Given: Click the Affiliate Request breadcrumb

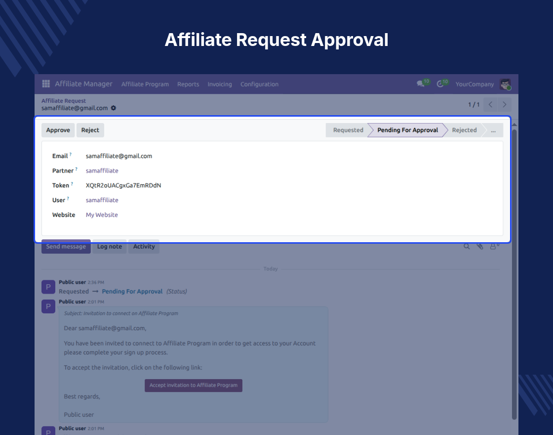Looking at the screenshot, I should point(64,101).
